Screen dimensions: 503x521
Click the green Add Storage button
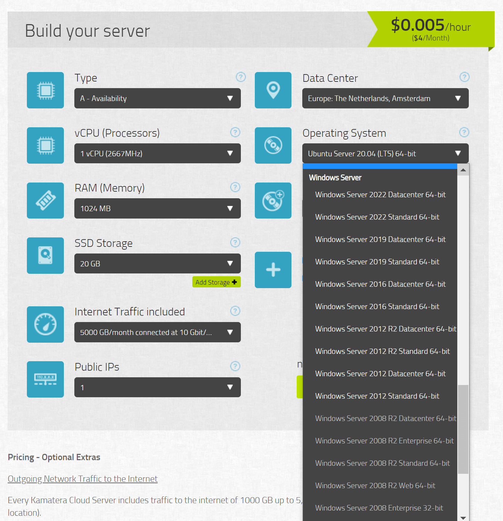point(216,282)
